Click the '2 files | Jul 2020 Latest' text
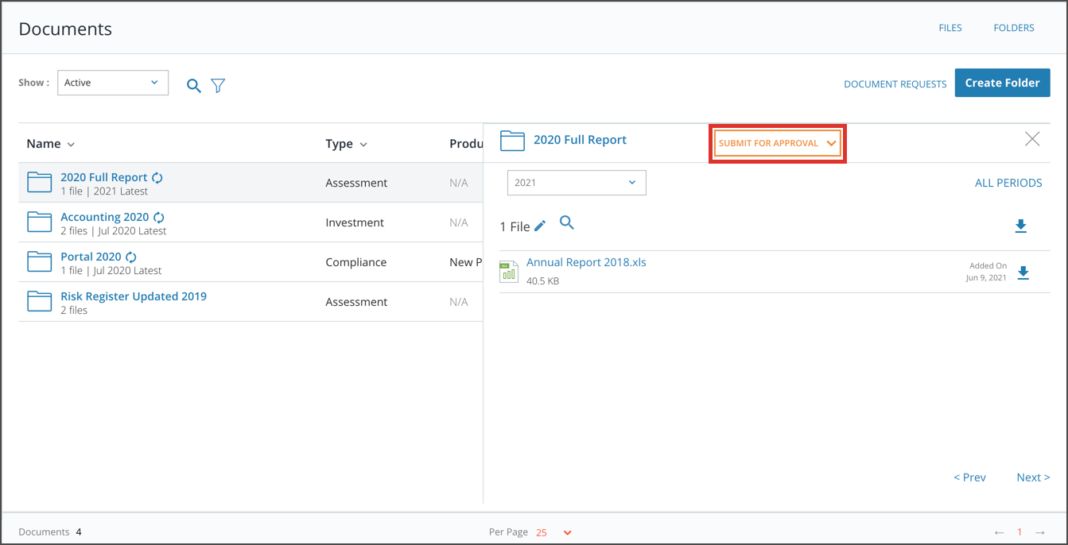This screenshot has width=1068, height=545. (x=114, y=231)
